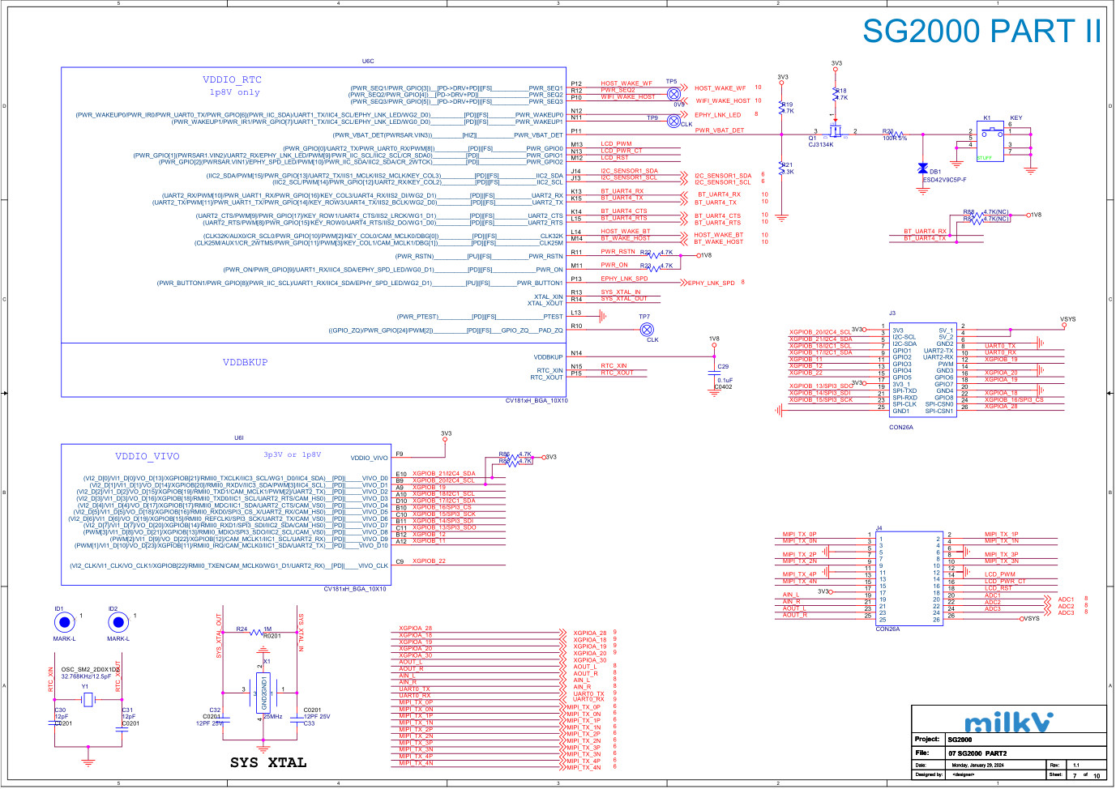Select the DB1 ESD diode symbol
The image size is (1116, 789).
point(922,168)
